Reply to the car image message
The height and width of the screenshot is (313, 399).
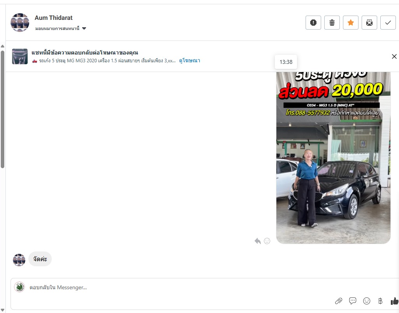point(258,241)
